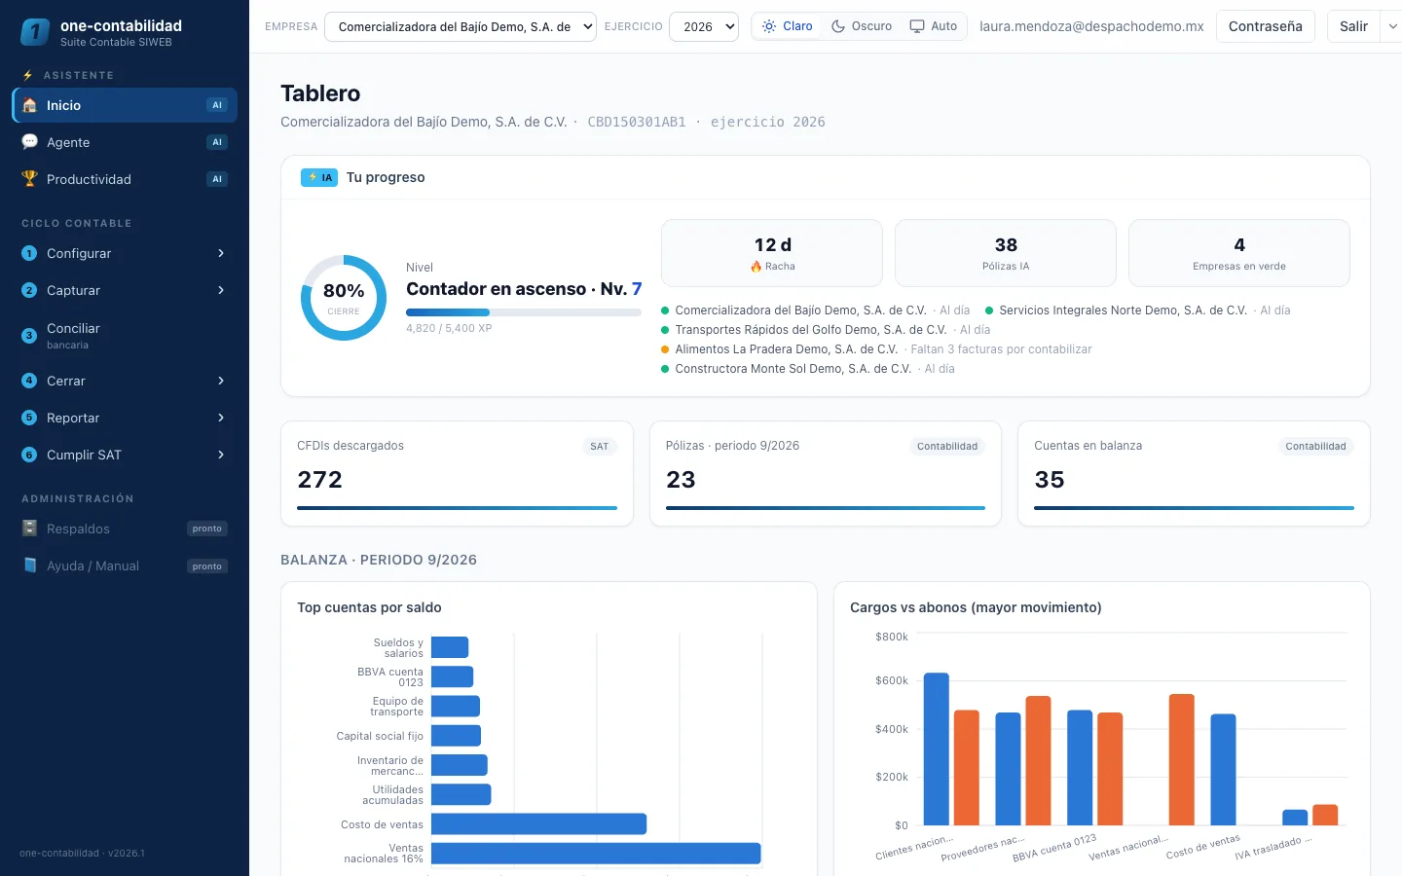This screenshot has height=876, width=1402.
Task: Open the Ejercicio year dropdown
Action: tap(704, 26)
